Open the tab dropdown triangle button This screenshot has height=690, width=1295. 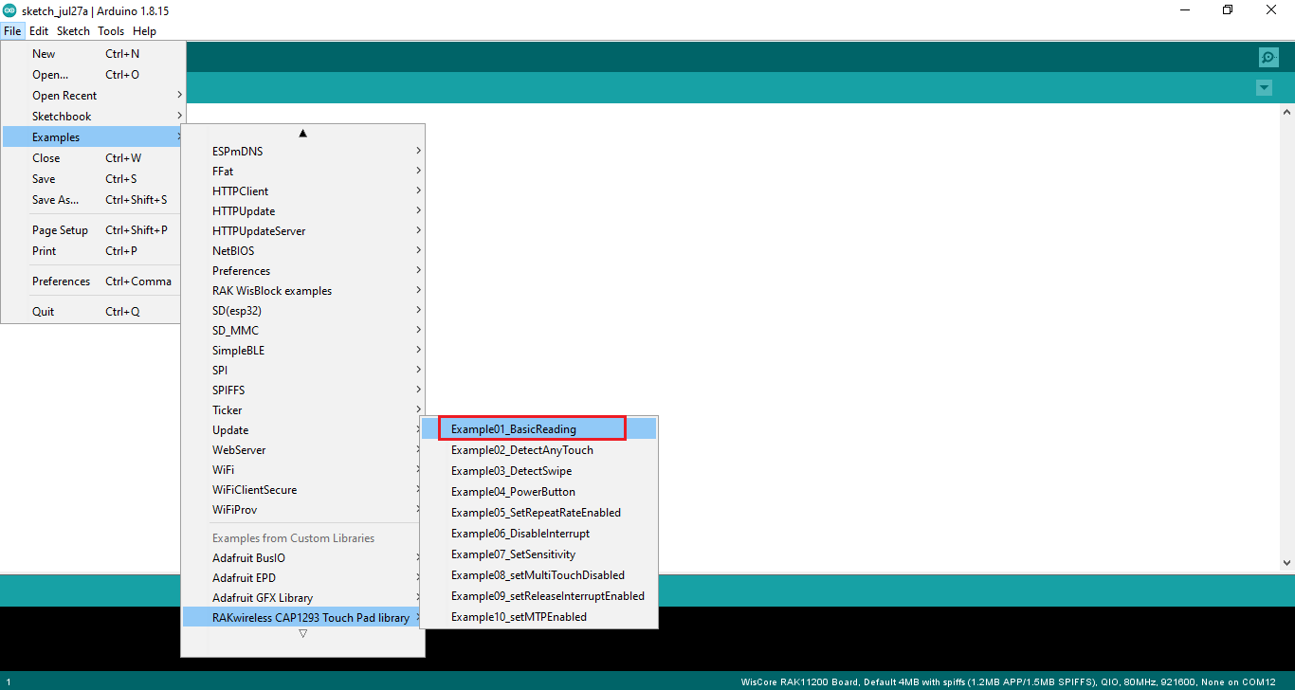[1264, 88]
